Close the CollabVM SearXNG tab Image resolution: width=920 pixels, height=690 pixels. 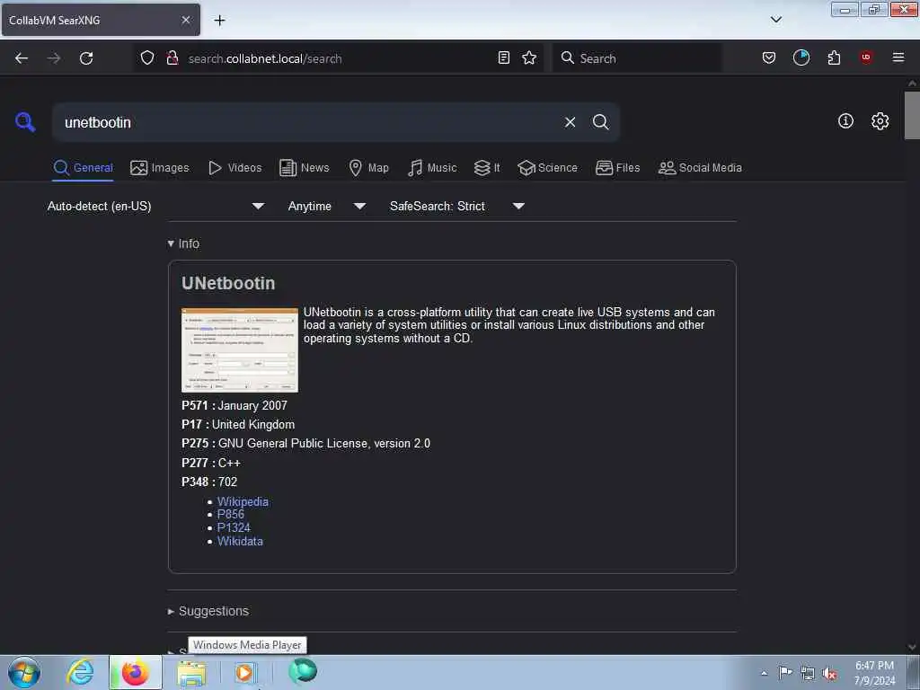[186, 20]
